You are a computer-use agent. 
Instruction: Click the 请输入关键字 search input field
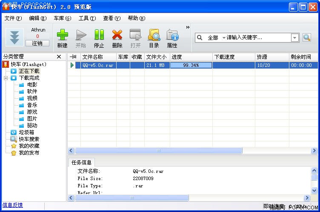click(258, 37)
